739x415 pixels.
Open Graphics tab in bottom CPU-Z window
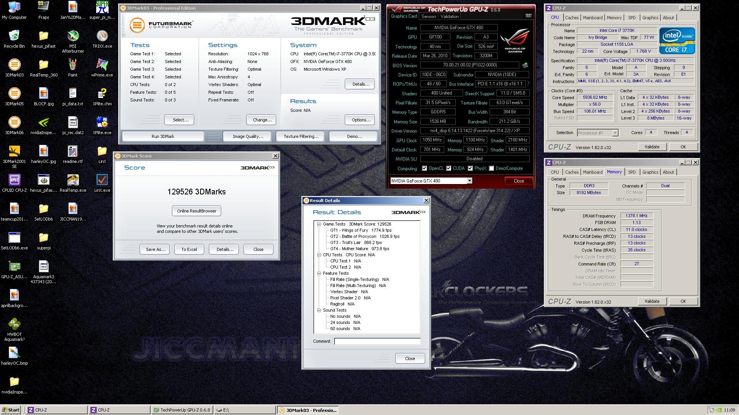(650, 172)
